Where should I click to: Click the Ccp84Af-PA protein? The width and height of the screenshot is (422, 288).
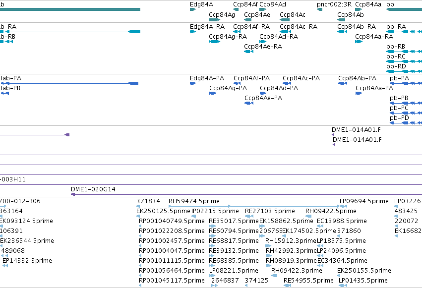tap(237, 83)
